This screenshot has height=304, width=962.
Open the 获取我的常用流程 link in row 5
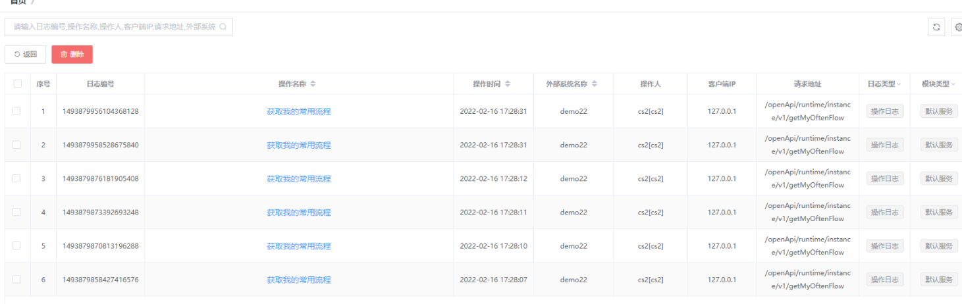pos(299,246)
